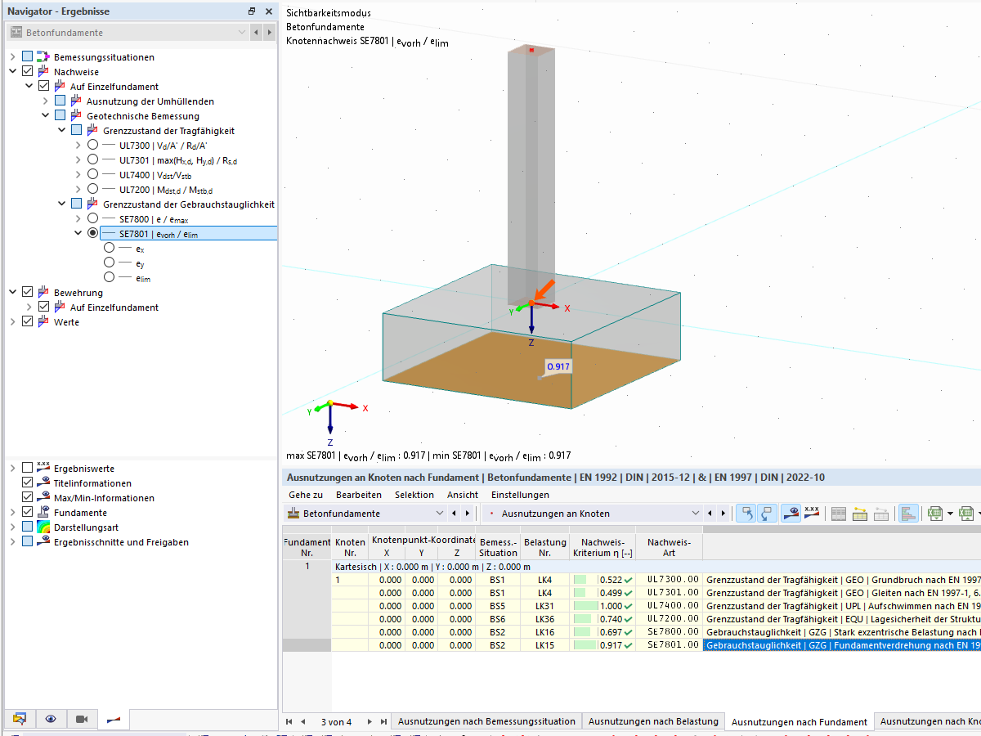The height and width of the screenshot is (736, 981).
Task: Click the eye icon in the bottom panel bar
Action: 51,719
